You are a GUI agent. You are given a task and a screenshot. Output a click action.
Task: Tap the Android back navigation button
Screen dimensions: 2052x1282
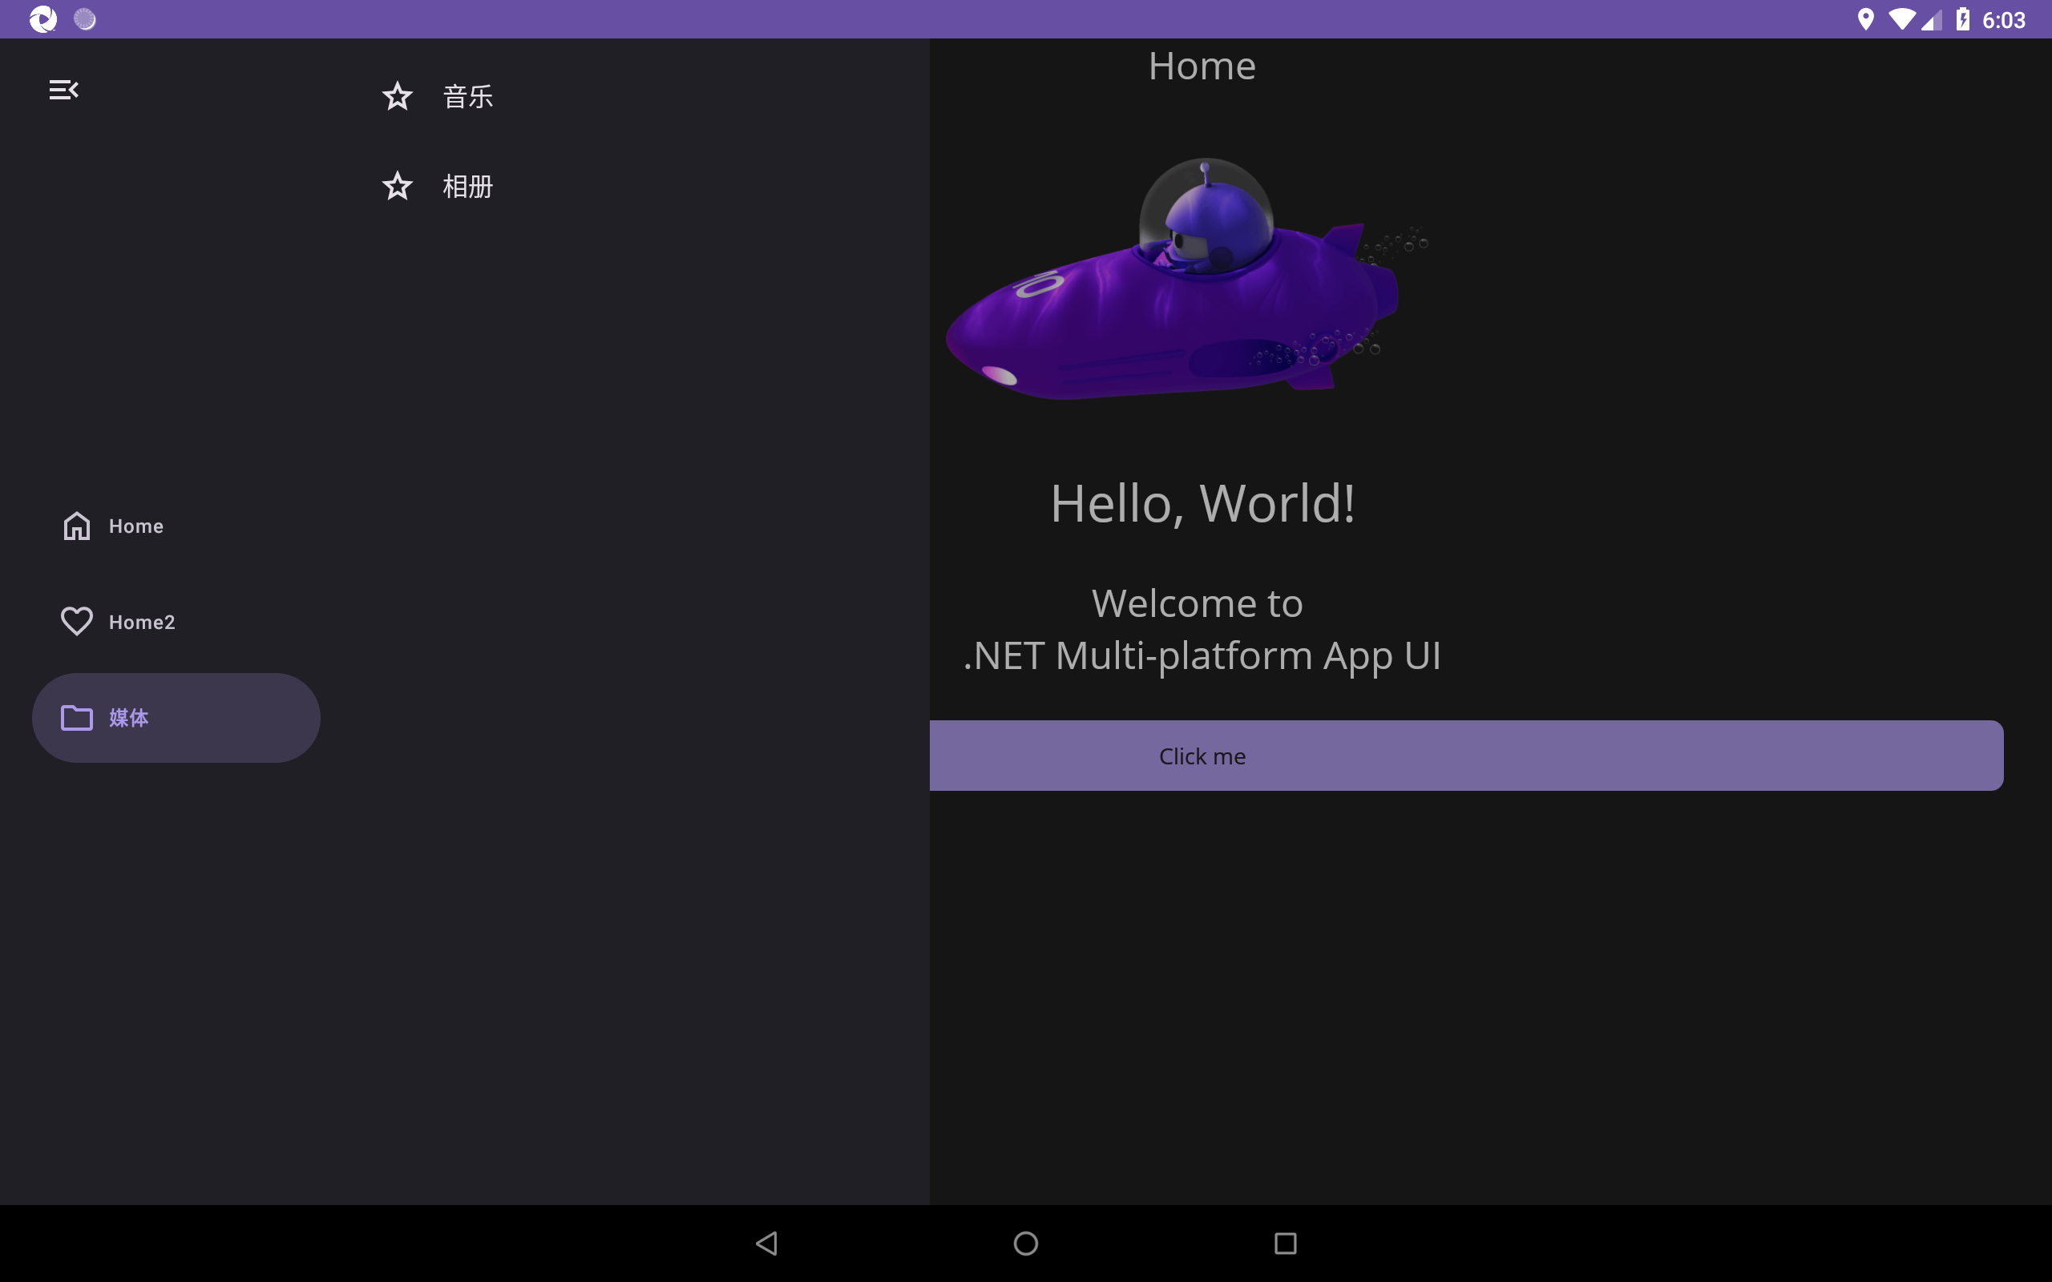point(766,1243)
